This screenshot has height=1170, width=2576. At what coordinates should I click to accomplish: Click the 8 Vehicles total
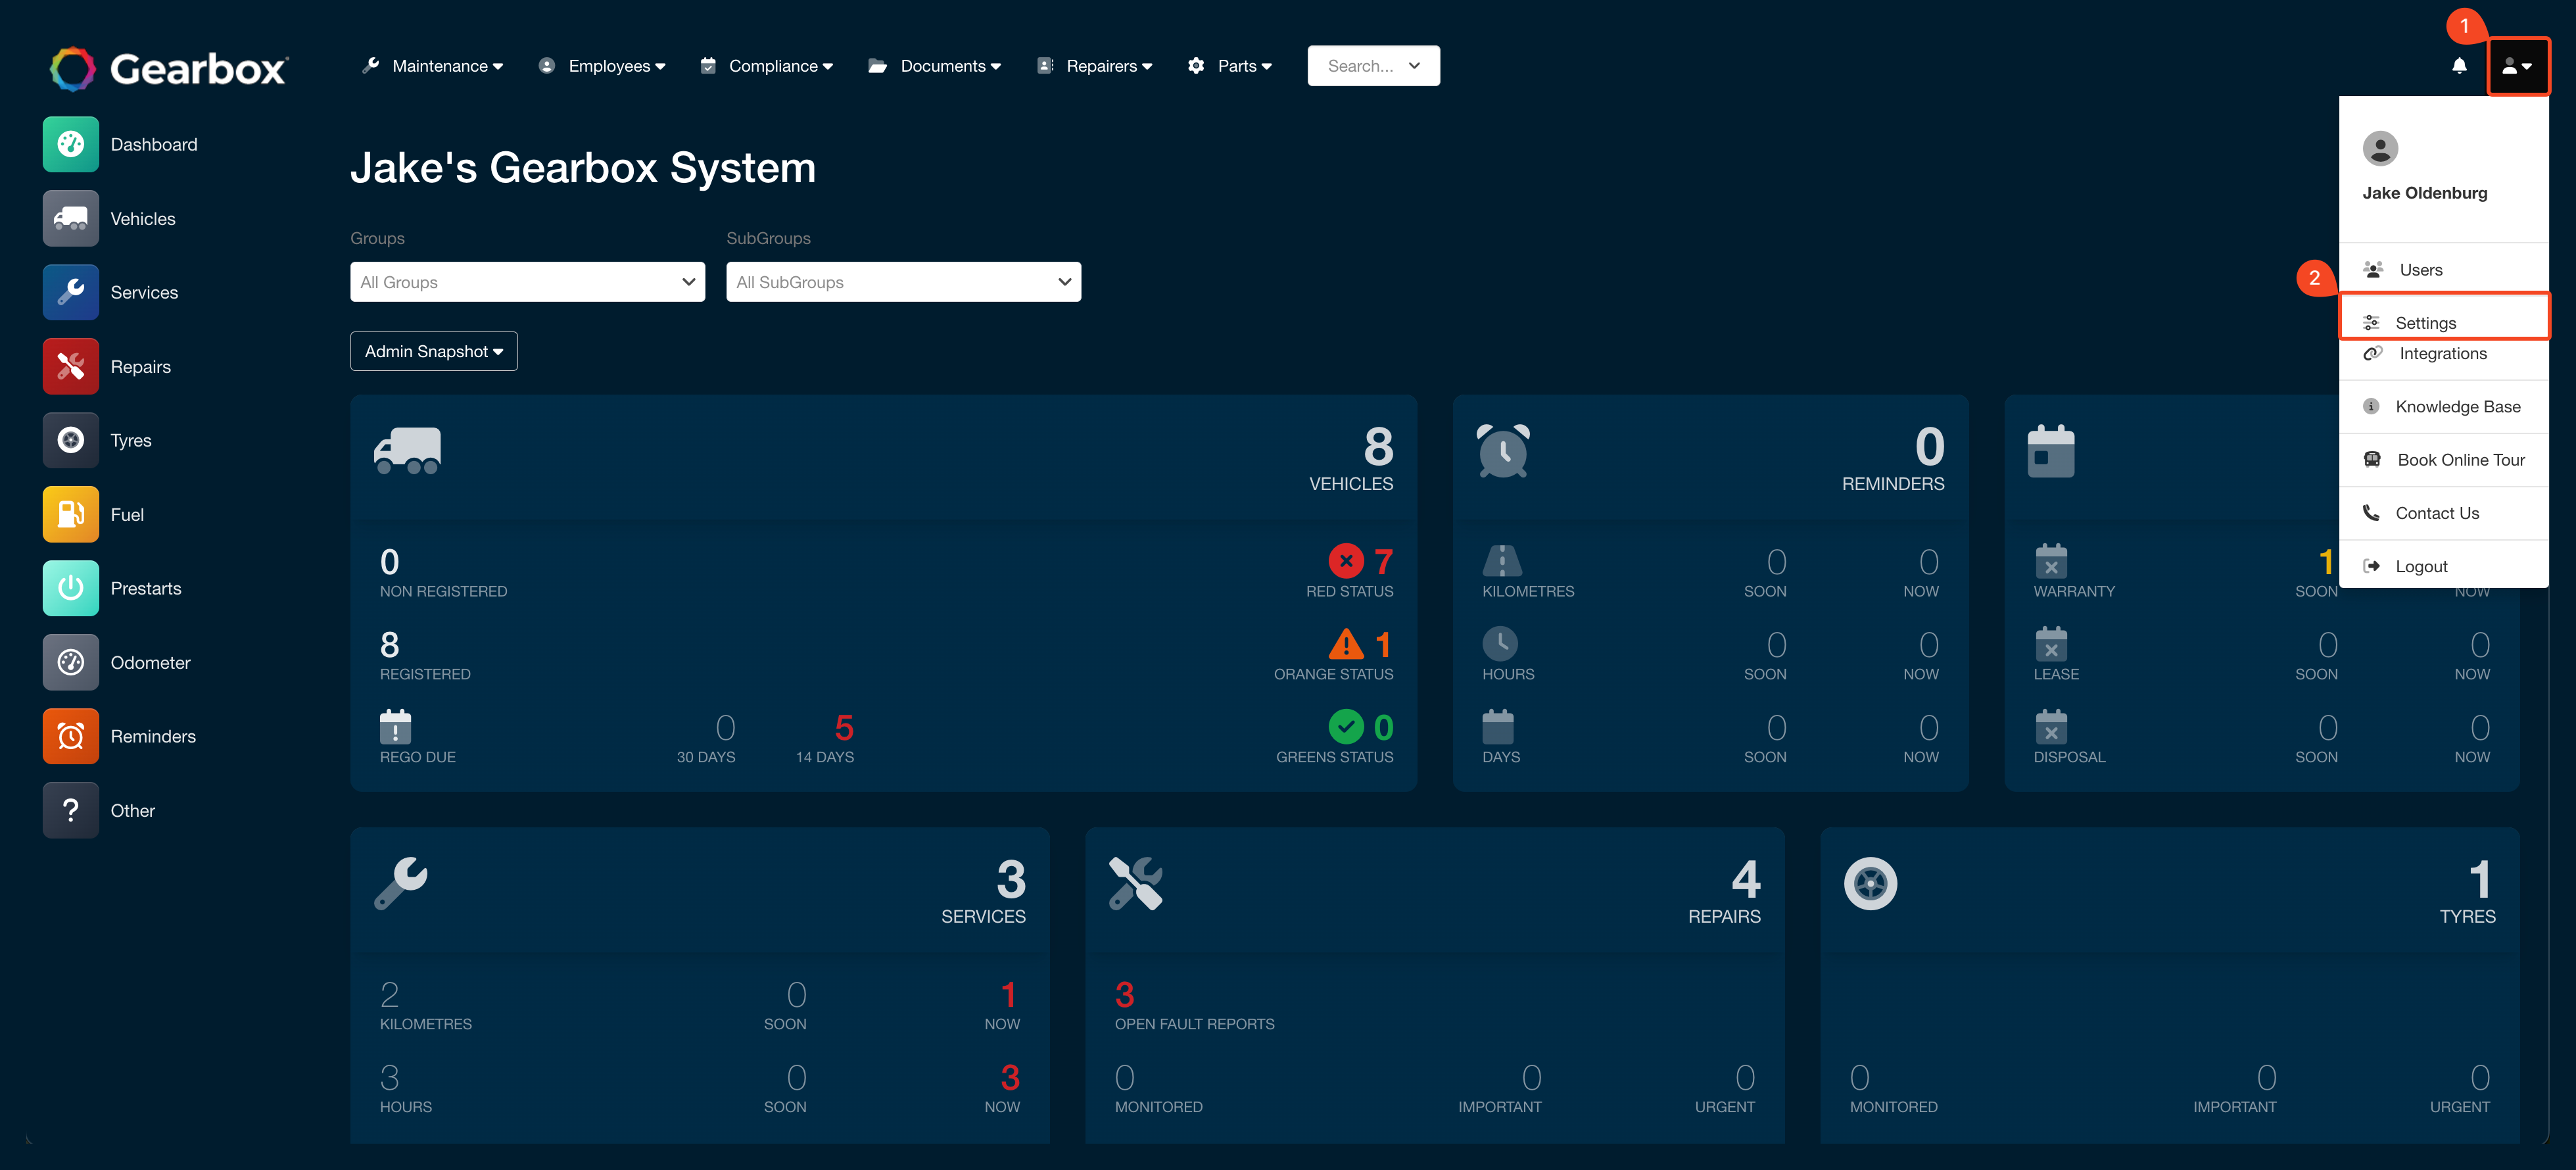(x=1378, y=446)
